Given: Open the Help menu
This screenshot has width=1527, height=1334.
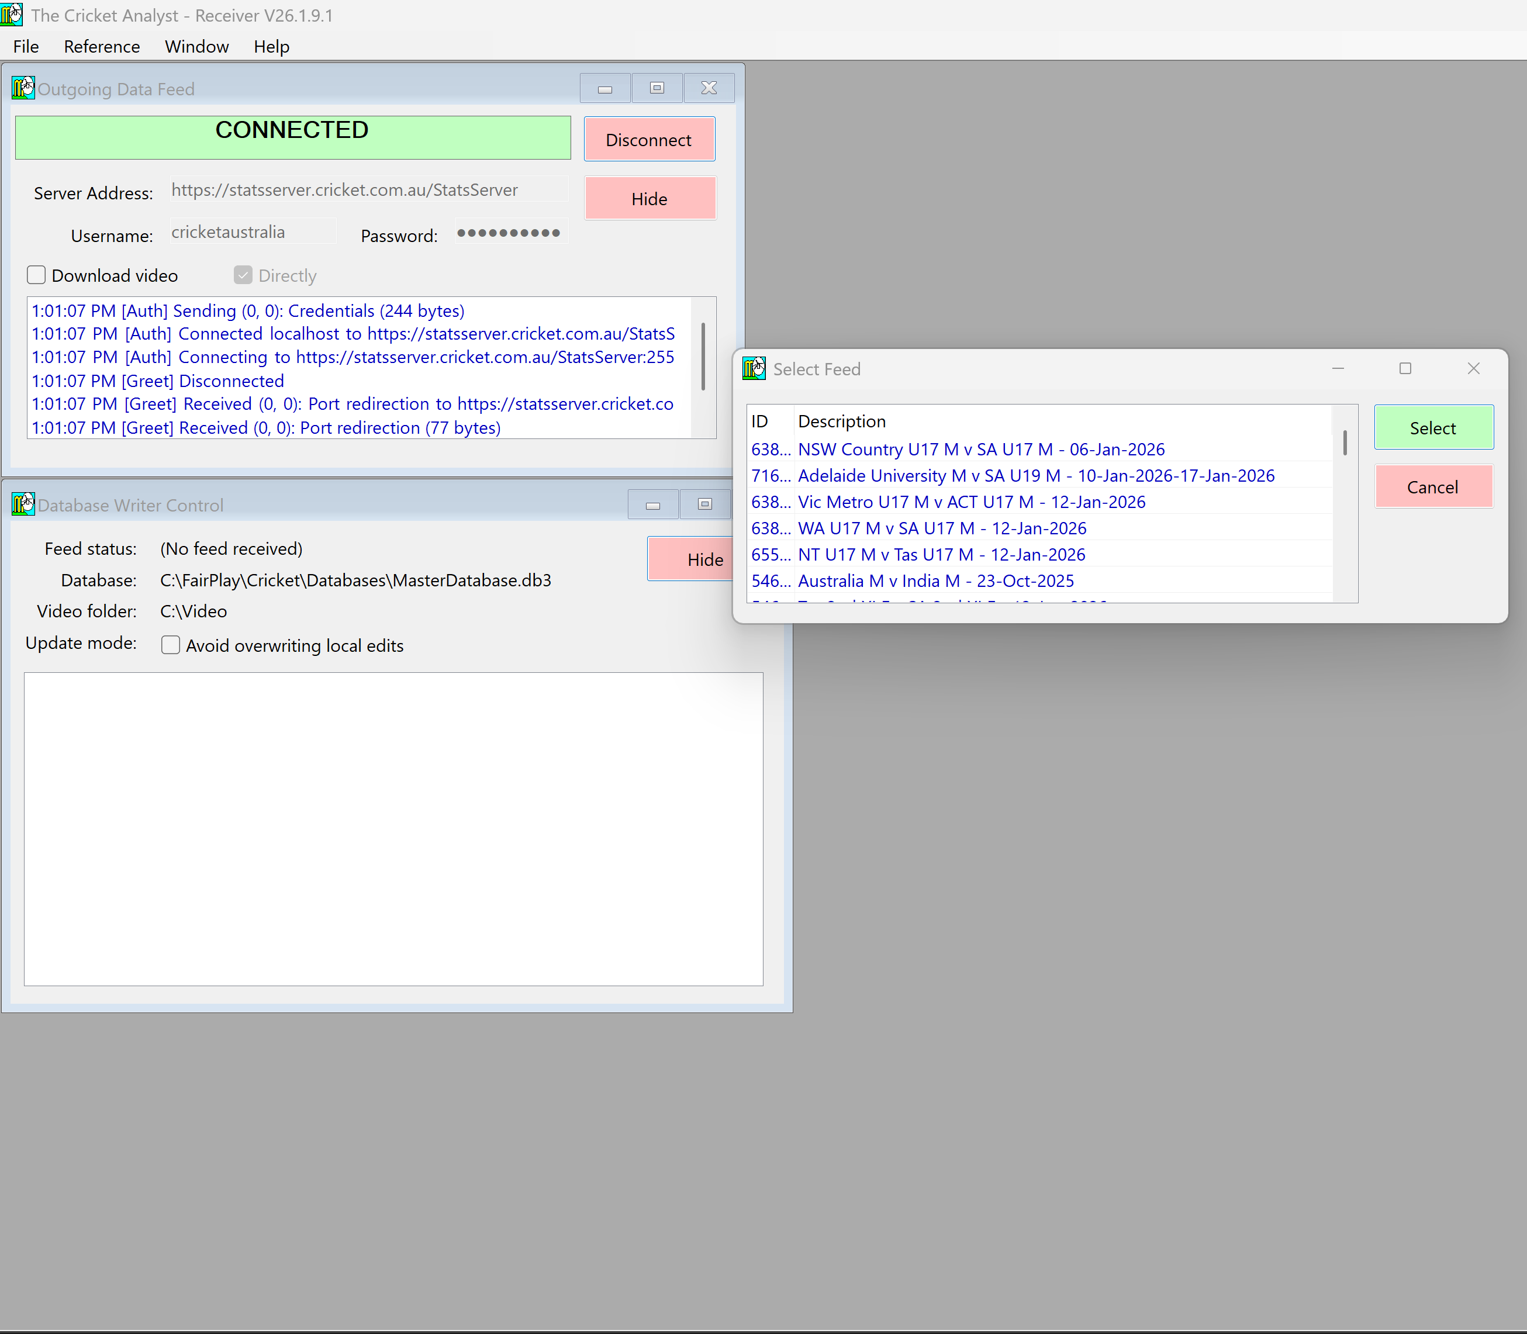Looking at the screenshot, I should [272, 46].
